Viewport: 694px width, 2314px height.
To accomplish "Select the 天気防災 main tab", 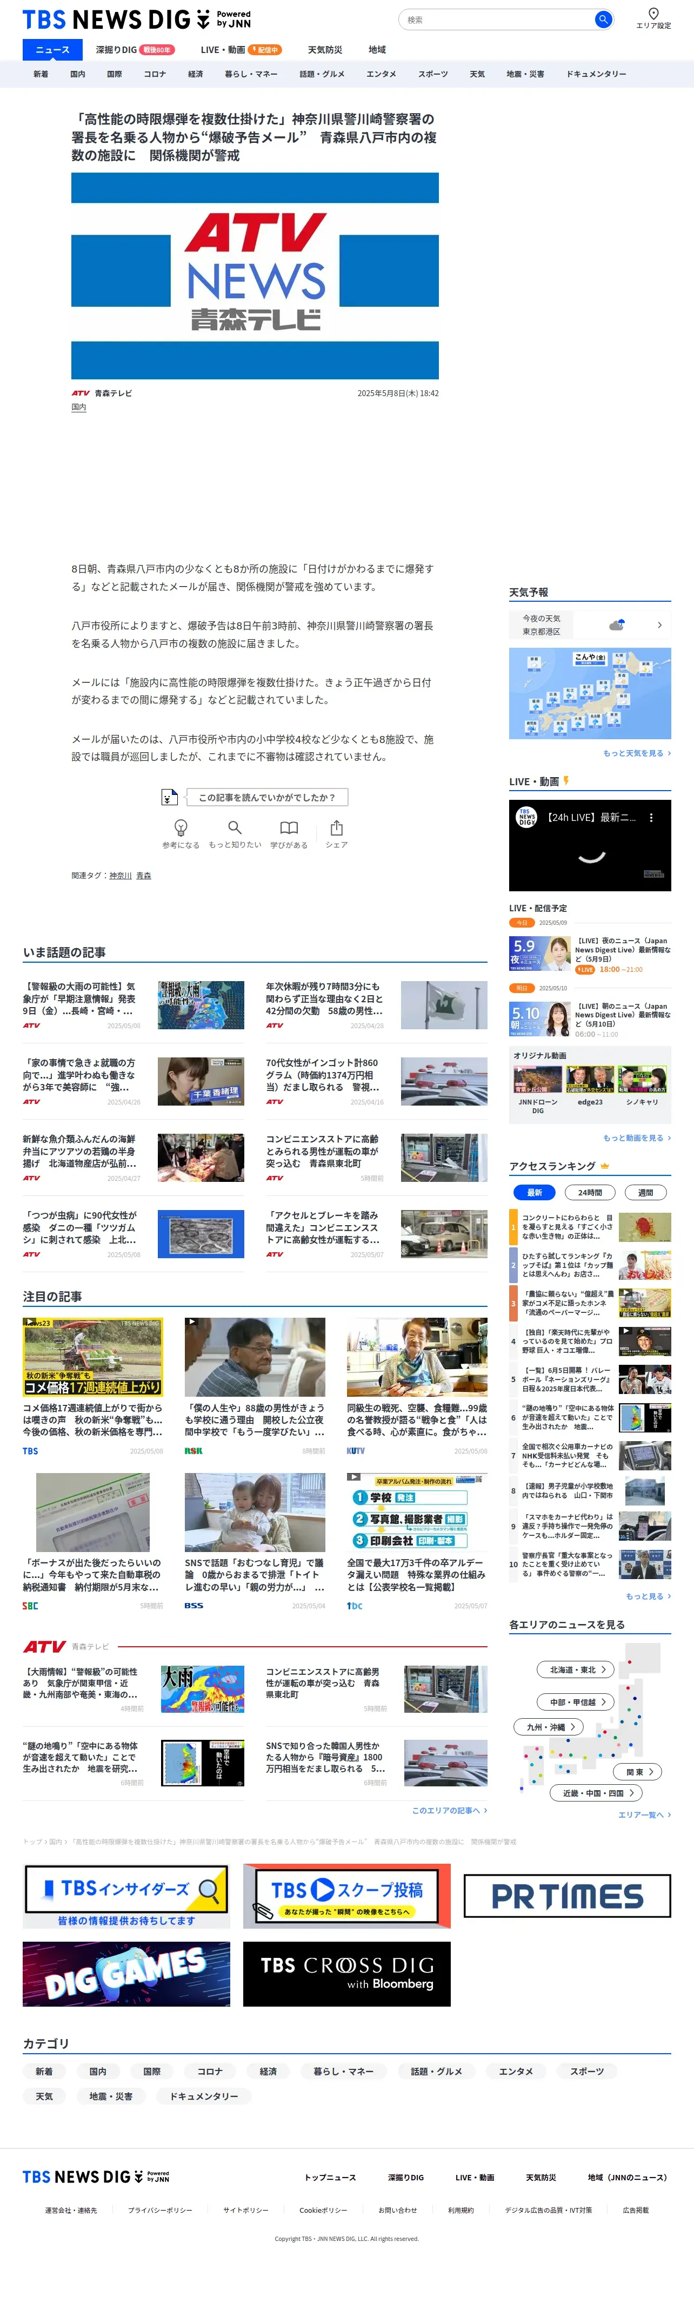I will point(325,50).
